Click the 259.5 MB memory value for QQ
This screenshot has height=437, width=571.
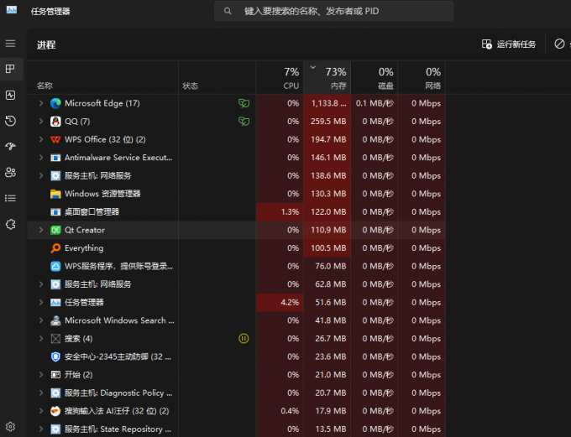[328, 121]
